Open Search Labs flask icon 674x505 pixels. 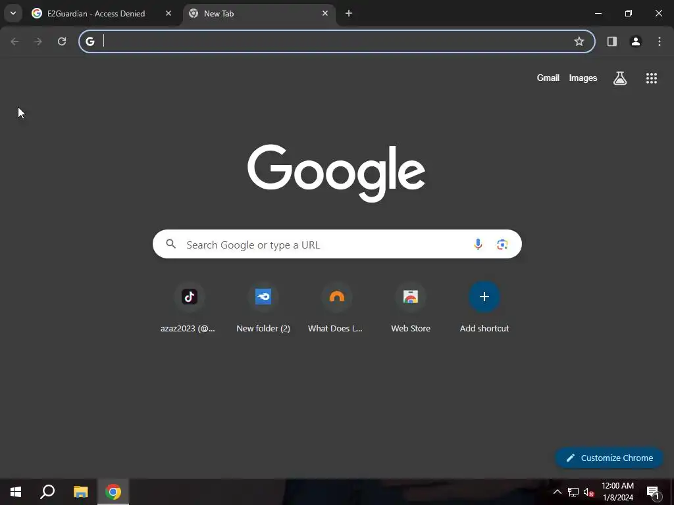click(x=620, y=78)
